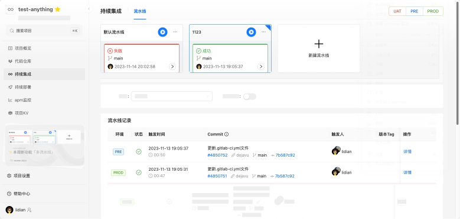The height and width of the screenshot is (219, 460).
Task: Click the plus icon to create pipeline
Action: coord(319,44)
